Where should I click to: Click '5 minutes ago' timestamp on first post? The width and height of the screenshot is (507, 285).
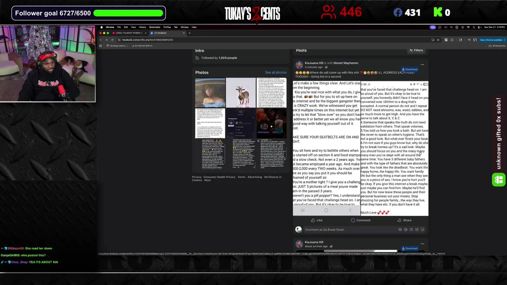[x=314, y=67]
